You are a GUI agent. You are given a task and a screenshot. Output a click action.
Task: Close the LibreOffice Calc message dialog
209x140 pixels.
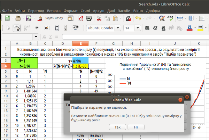tap(180, 100)
